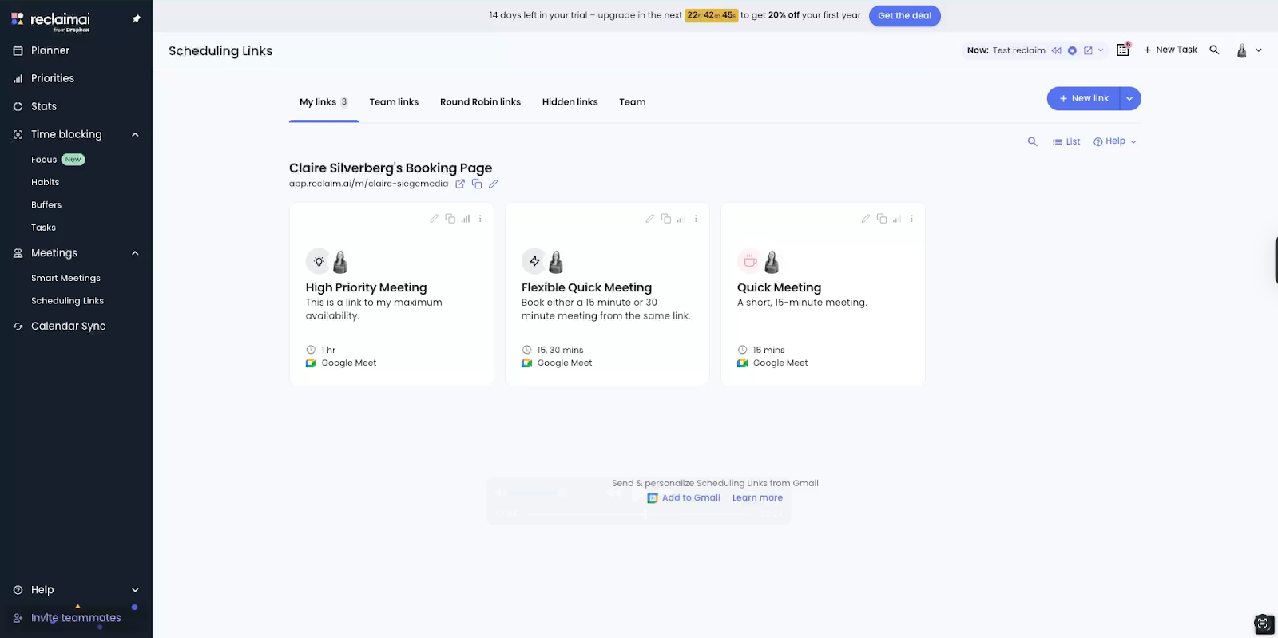This screenshot has width=1278, height=638.
Task: Open booking page in new tab
Action: (460, 184)
